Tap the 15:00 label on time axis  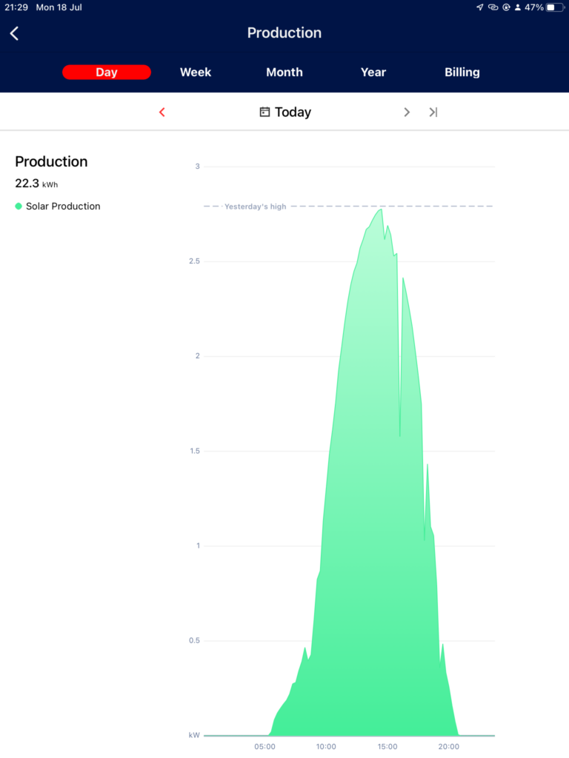tap(387, 747)
